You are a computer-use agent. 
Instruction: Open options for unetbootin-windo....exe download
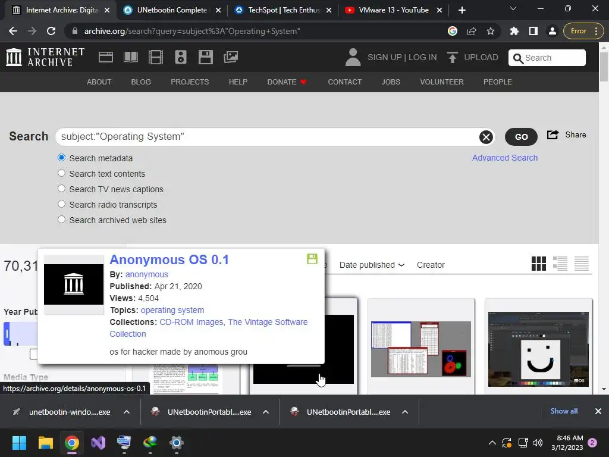coord(127,412)
